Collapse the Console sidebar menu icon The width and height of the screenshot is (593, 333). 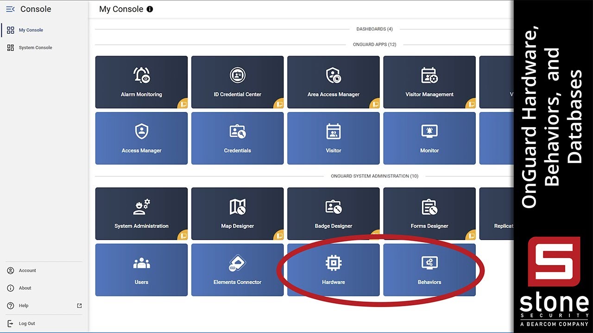pyautogui.click(x=10, y=9)
